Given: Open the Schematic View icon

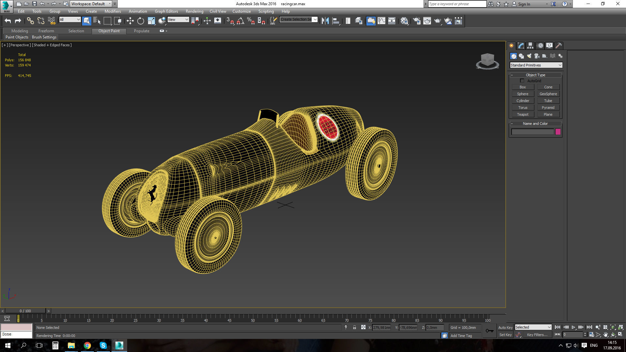Looking at the screenshot, I should (392, 21).
